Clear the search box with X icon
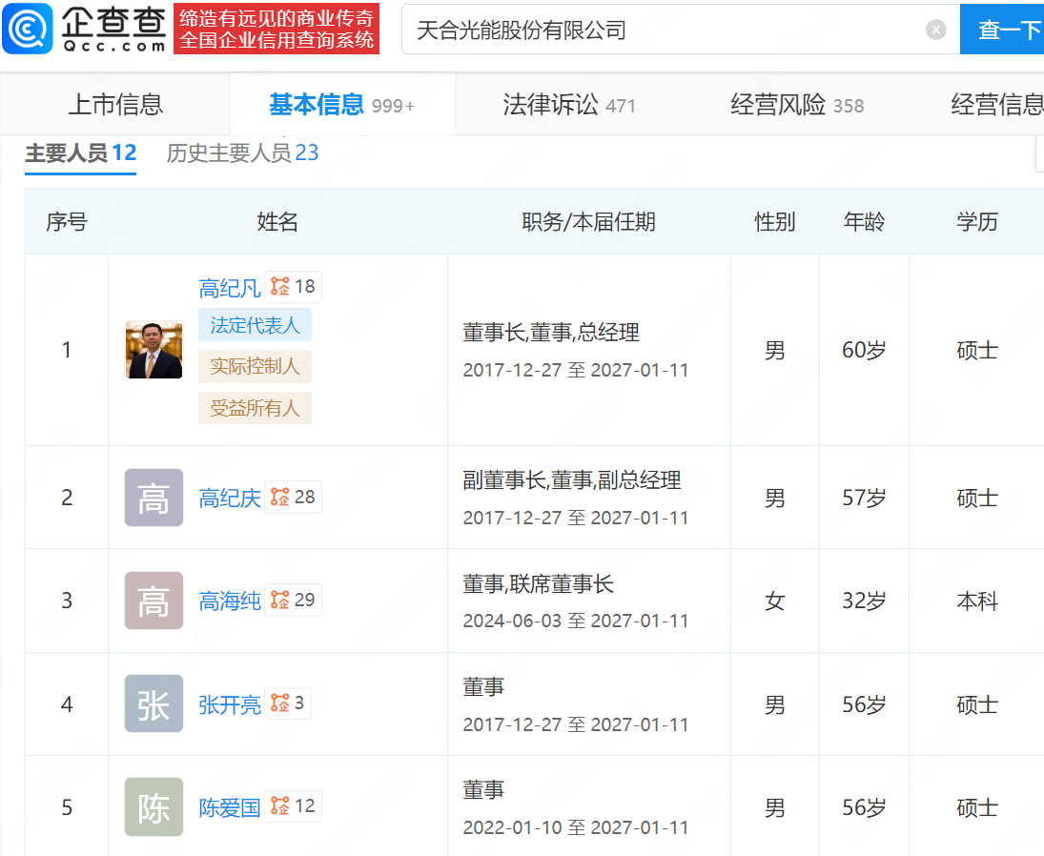Screen dimensions: 1044x856 click(935, 30)
